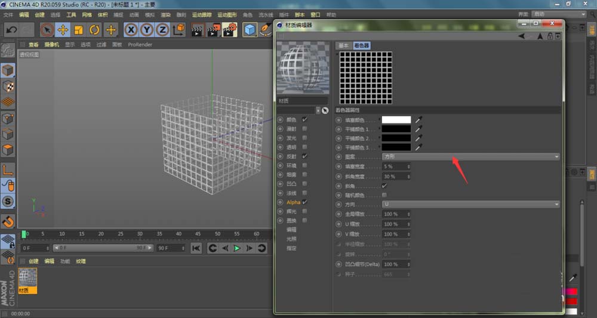Switch to the 基本 tab

pos(343,45)
